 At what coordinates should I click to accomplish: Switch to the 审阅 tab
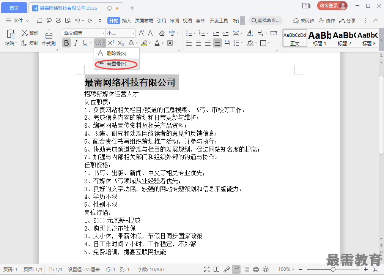[175, 21]
